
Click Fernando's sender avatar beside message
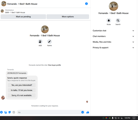coord(3,98)
